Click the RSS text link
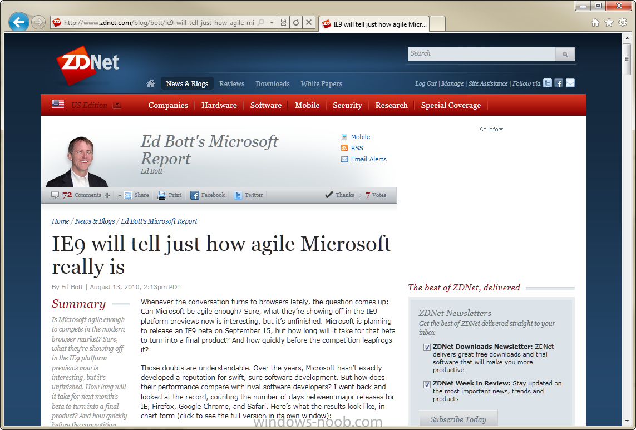 click(x=357, y=148)
